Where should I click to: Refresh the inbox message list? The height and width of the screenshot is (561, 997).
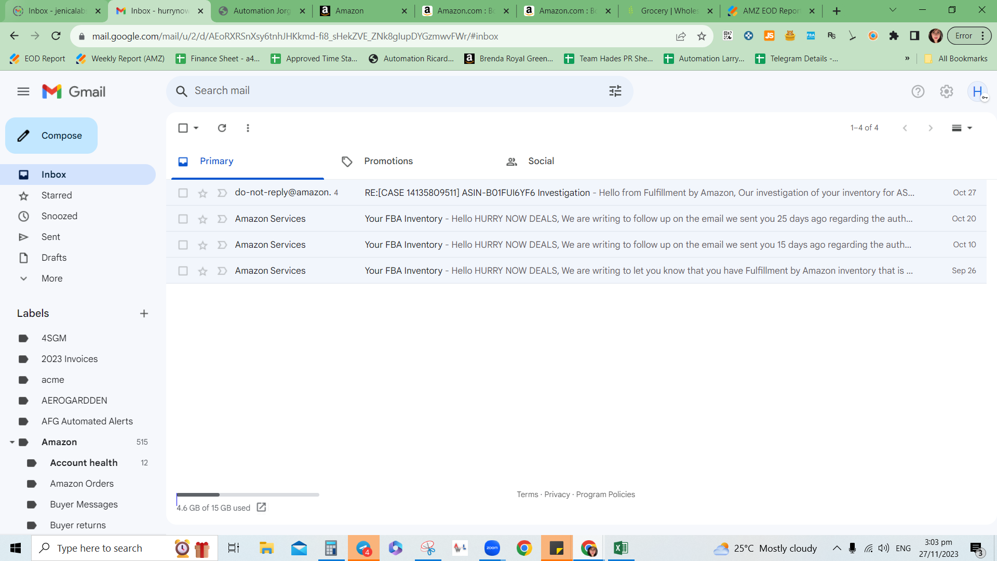point(222,128)
